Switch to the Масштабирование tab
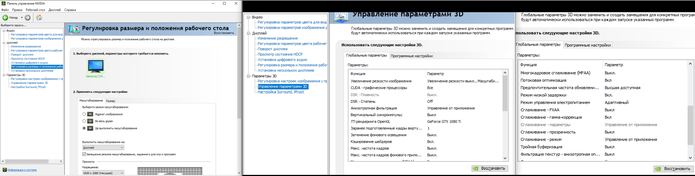Screen dimensions: 695x176 click(91, 101)
